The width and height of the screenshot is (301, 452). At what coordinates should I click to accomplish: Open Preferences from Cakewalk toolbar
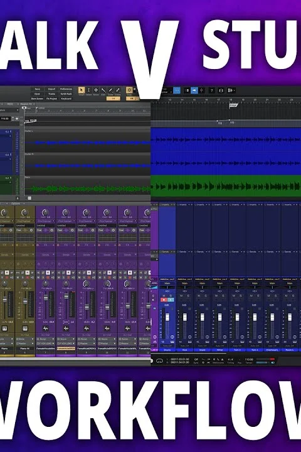click(66, 89)
